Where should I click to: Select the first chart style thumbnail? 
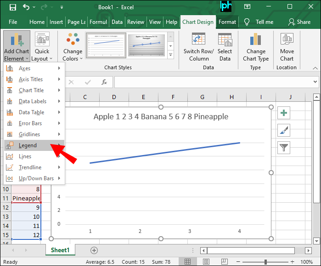click(106, 45)
